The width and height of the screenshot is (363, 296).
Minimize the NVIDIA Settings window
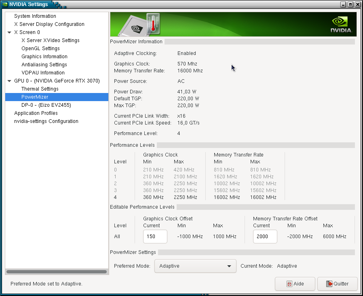(343, 4)
